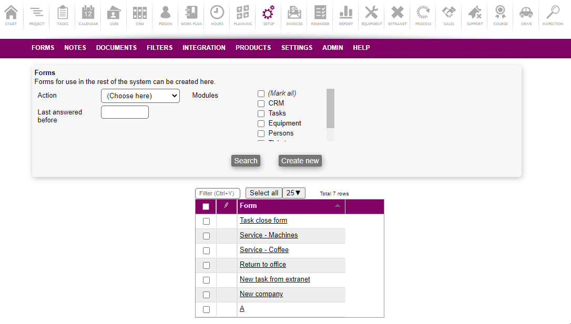Select the Inspection magnifier icon
The width and height of the screenshot is (571, 324).
553,15
